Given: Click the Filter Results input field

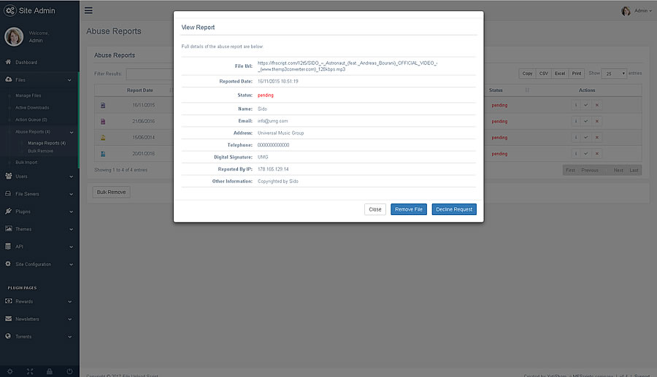Looking at the screenshot, I should (150, 74).
